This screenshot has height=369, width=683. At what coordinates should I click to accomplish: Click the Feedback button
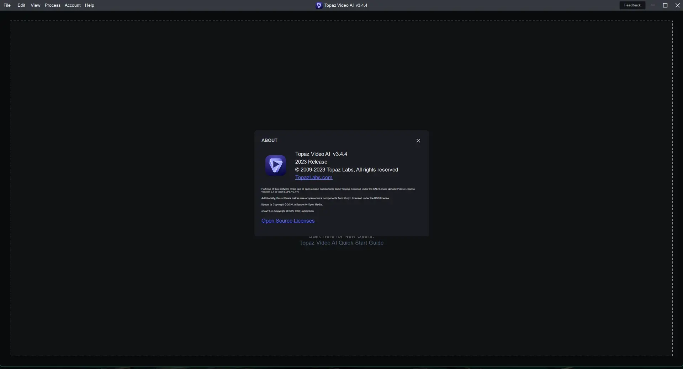pyautogui.click(x=632, y=5)
